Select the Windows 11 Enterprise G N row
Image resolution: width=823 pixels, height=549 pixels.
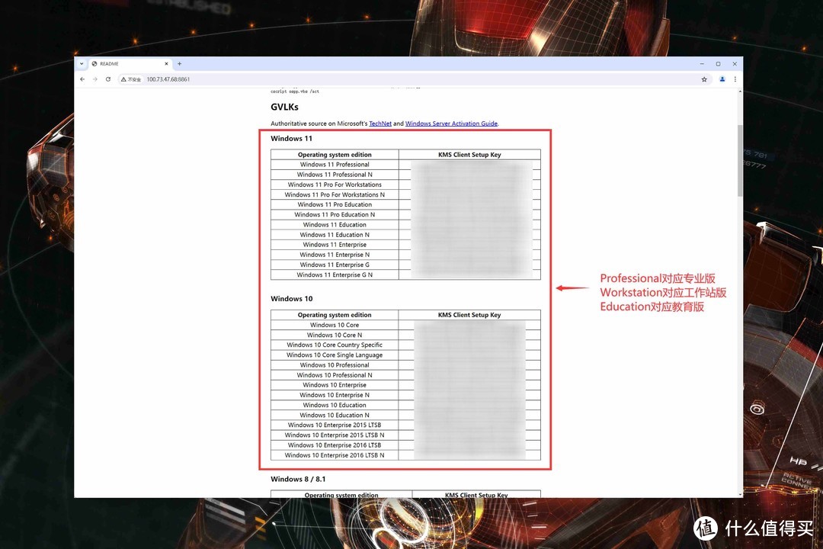[x=405, y=274]
